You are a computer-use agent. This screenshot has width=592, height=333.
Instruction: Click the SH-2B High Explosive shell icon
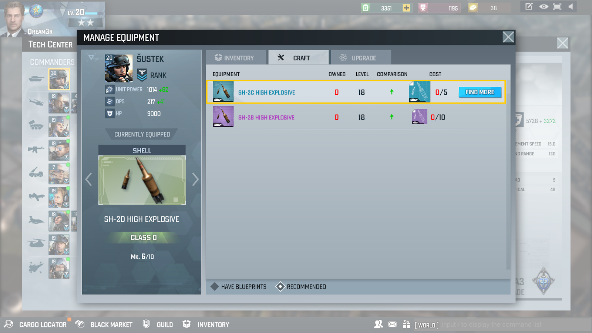tap(223, 117)
